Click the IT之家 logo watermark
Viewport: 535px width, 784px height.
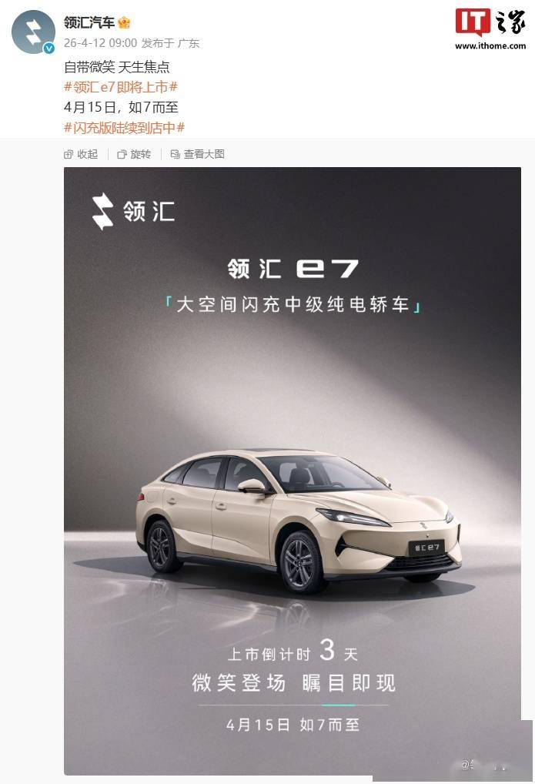point(490,23)
